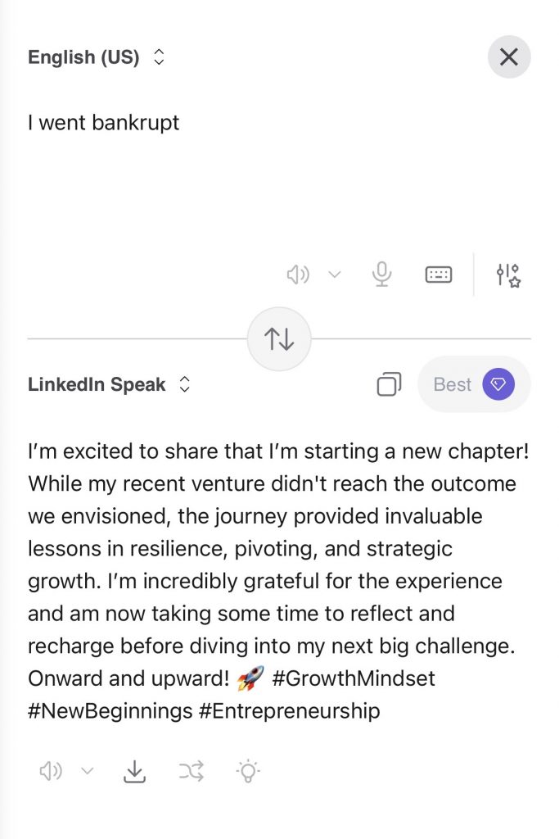Open the translation settings panel
This screenshot has height=839, width=559.
(507, 274)
